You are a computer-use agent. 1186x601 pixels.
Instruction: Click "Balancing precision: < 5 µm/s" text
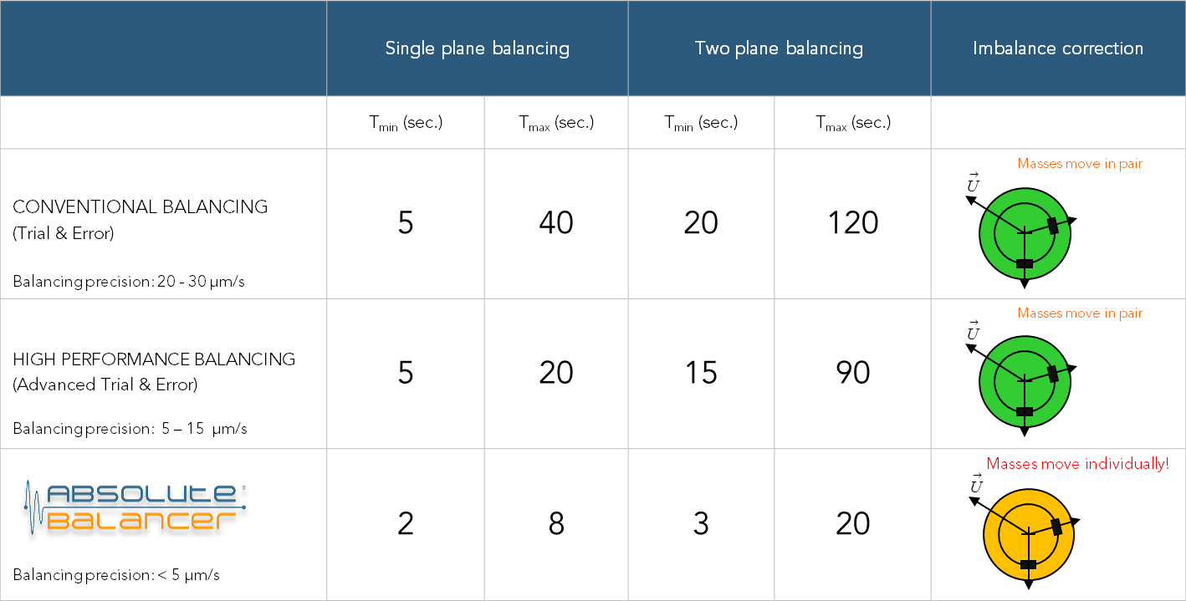[x=116, y=575]
